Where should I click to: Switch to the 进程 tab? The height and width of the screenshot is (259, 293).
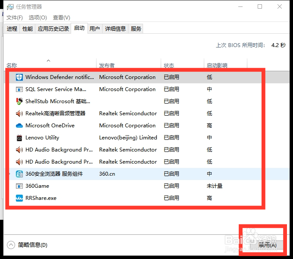12,28
